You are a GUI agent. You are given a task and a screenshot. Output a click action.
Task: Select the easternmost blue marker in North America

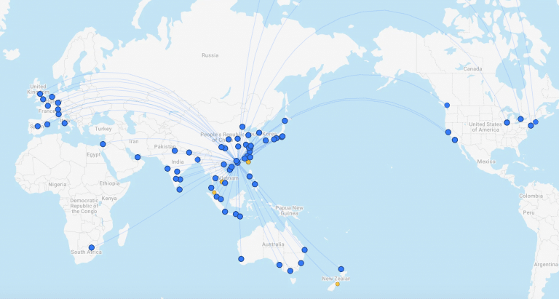point(536,122)
